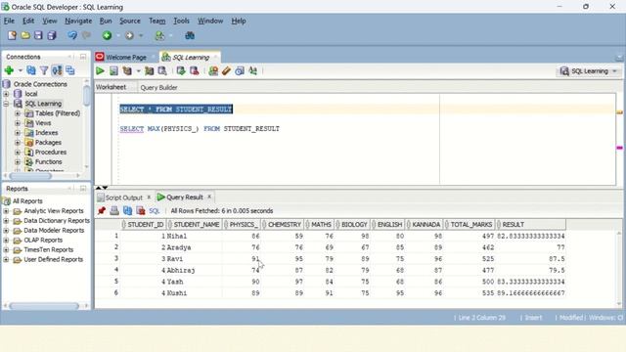
Task: Click the Reports panel horizontal scrollbar
Action: (x=44, y=306)
